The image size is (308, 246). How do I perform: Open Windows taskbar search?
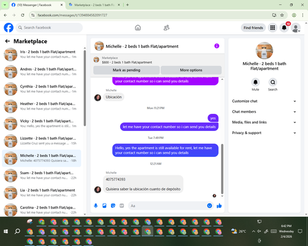pos(17,231)
